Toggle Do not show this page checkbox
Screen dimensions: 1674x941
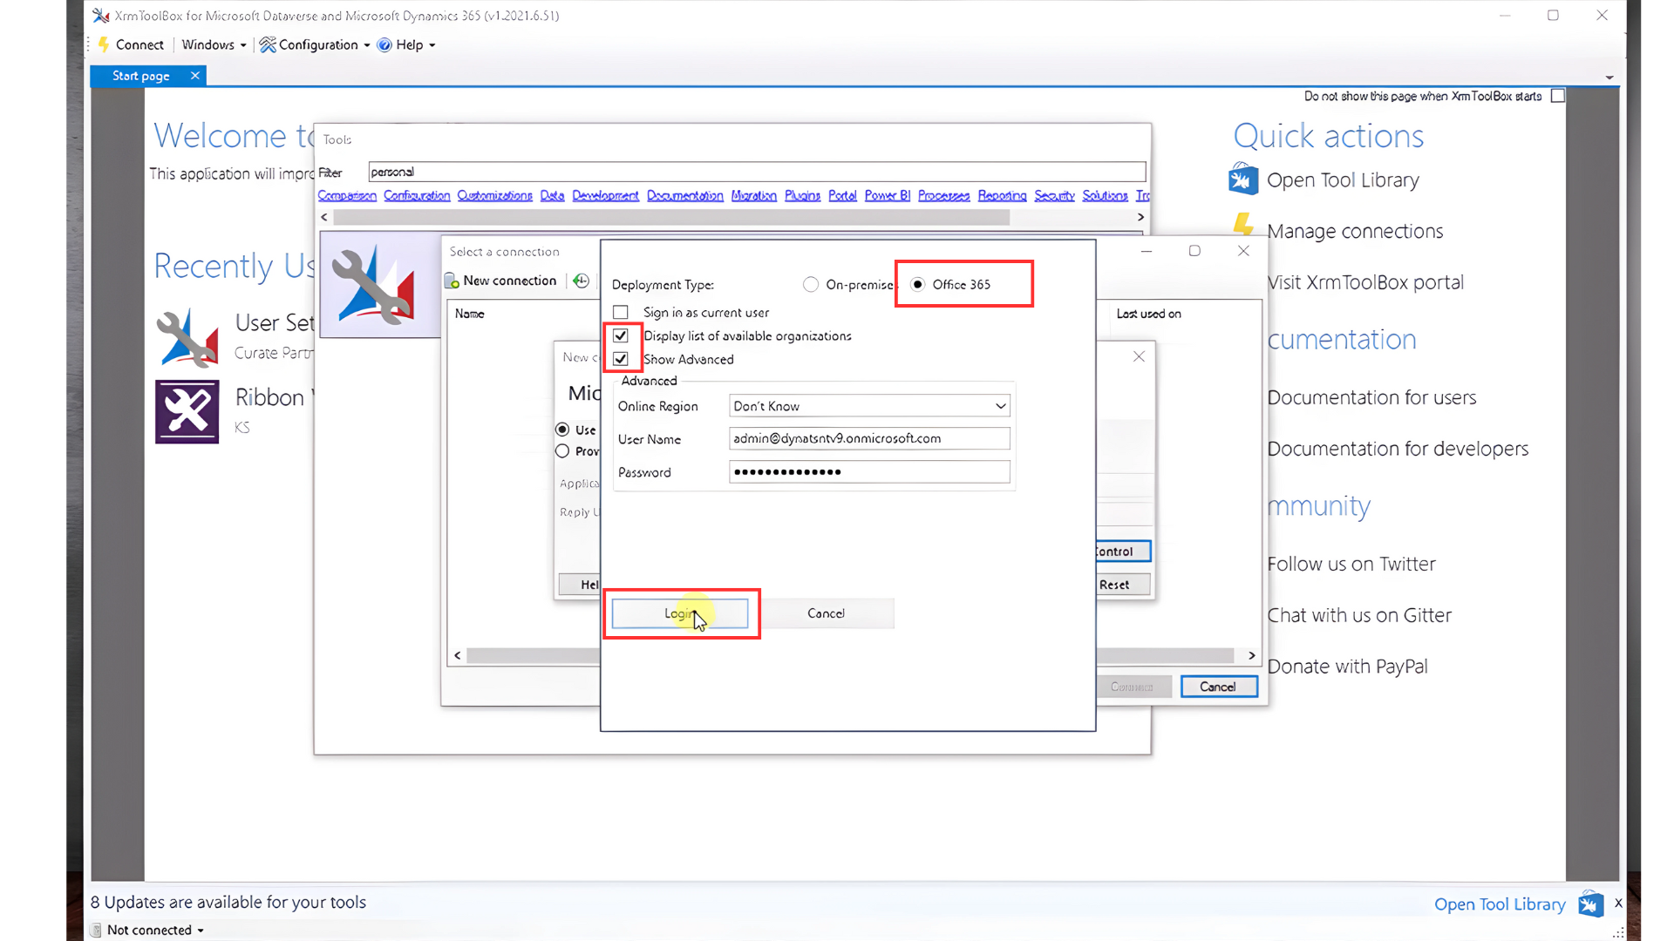pyautogui.click(x=1558, y=96)
